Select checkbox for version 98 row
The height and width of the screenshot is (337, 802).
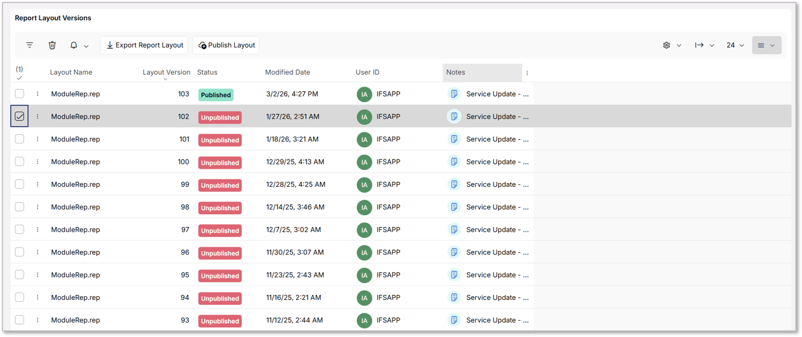20,207
